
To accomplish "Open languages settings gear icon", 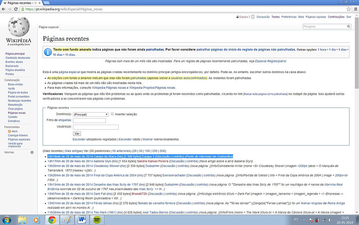I will pos(32,152).
